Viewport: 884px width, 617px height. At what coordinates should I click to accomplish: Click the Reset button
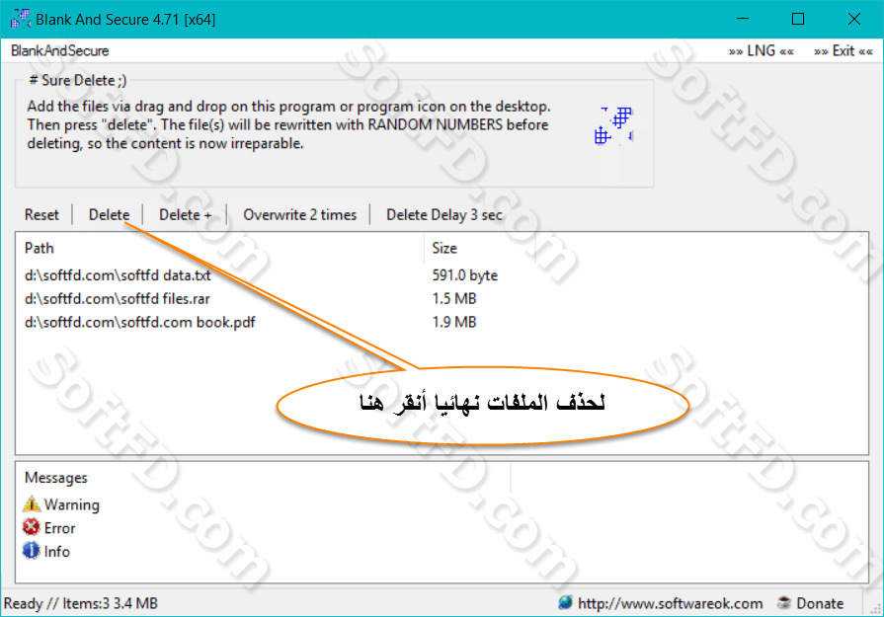(x=41, y=214)
